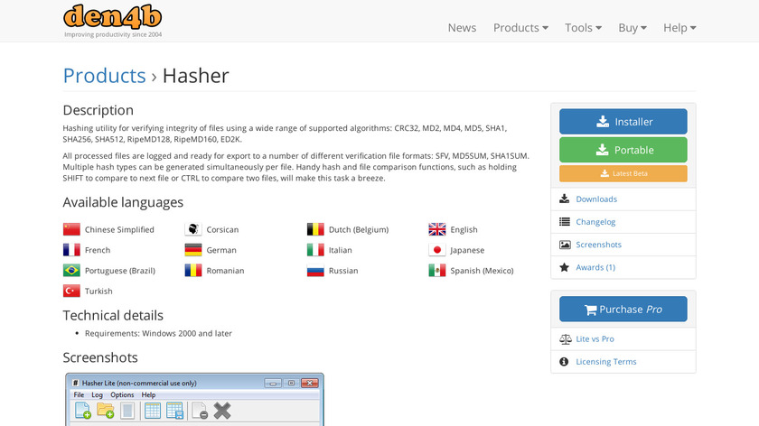Go to the News page
The image size is (759, 426).
(462, 28)
